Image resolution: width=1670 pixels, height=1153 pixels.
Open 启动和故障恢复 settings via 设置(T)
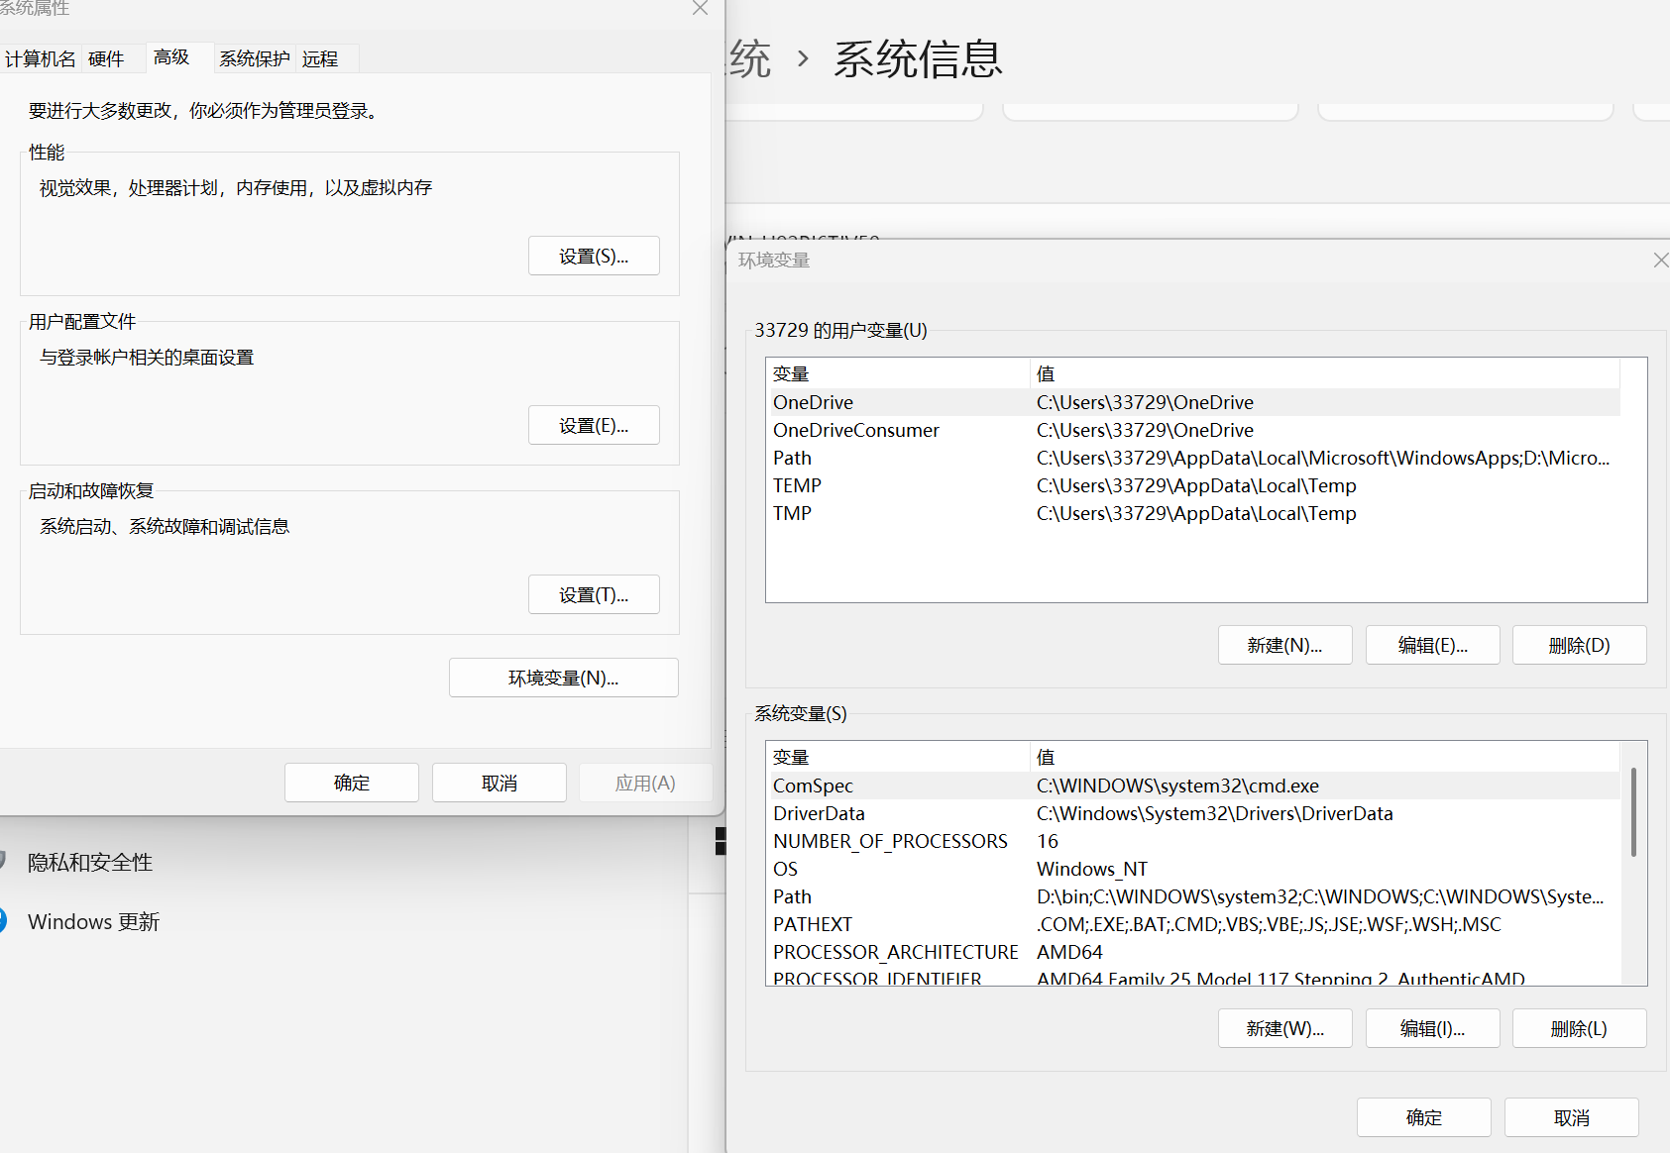point(593,593)
